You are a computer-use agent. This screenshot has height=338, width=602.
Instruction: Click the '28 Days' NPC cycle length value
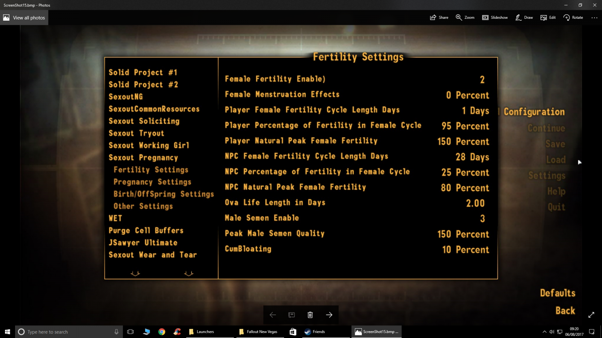[472, 157]
